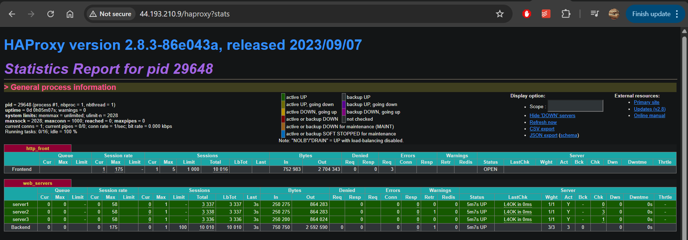This screenshot has height=240, width=688.
Task: Reload the HAProxy stats page
Action: tap(51, 14)
